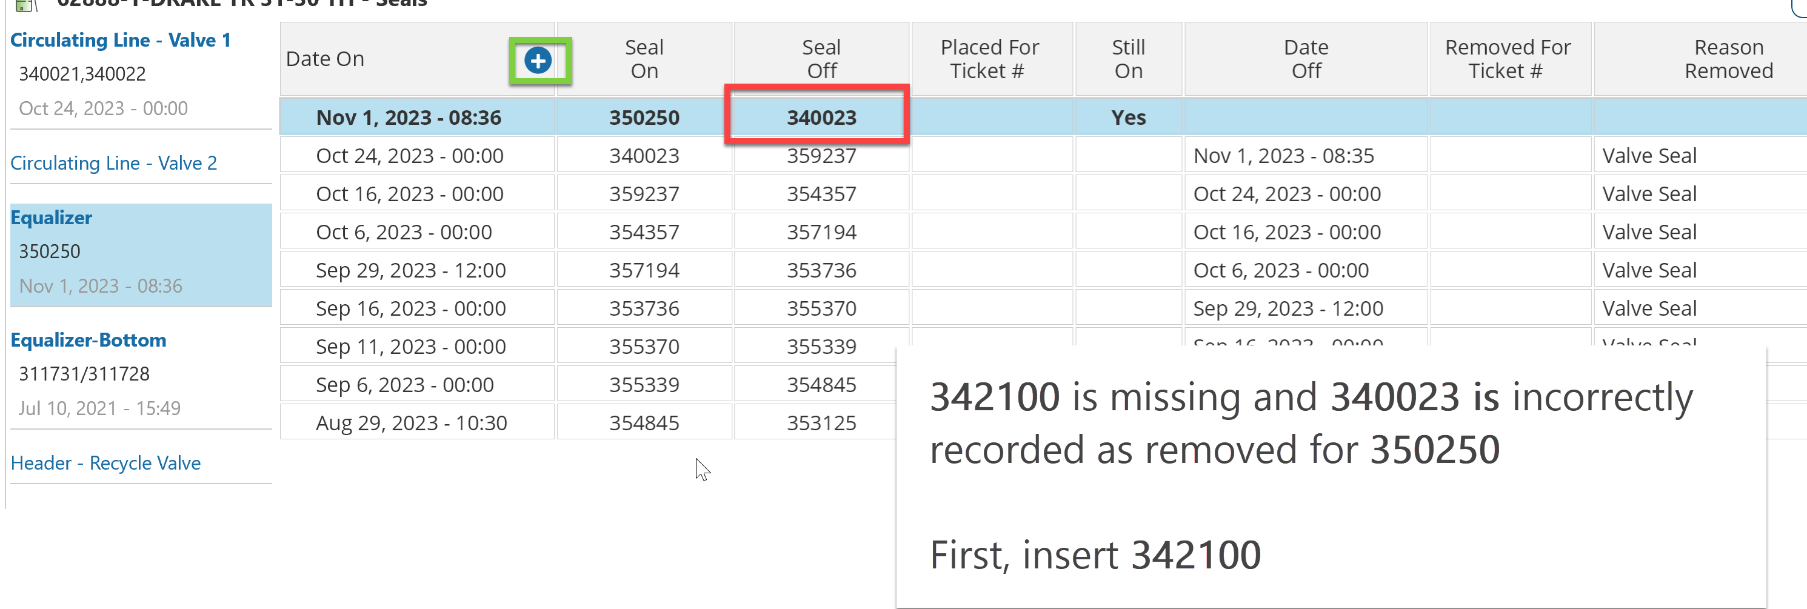Click Removed For Ticket # column header
Image resolution: width=1807 pixels, height=609 pixels.
(1508, 59)
